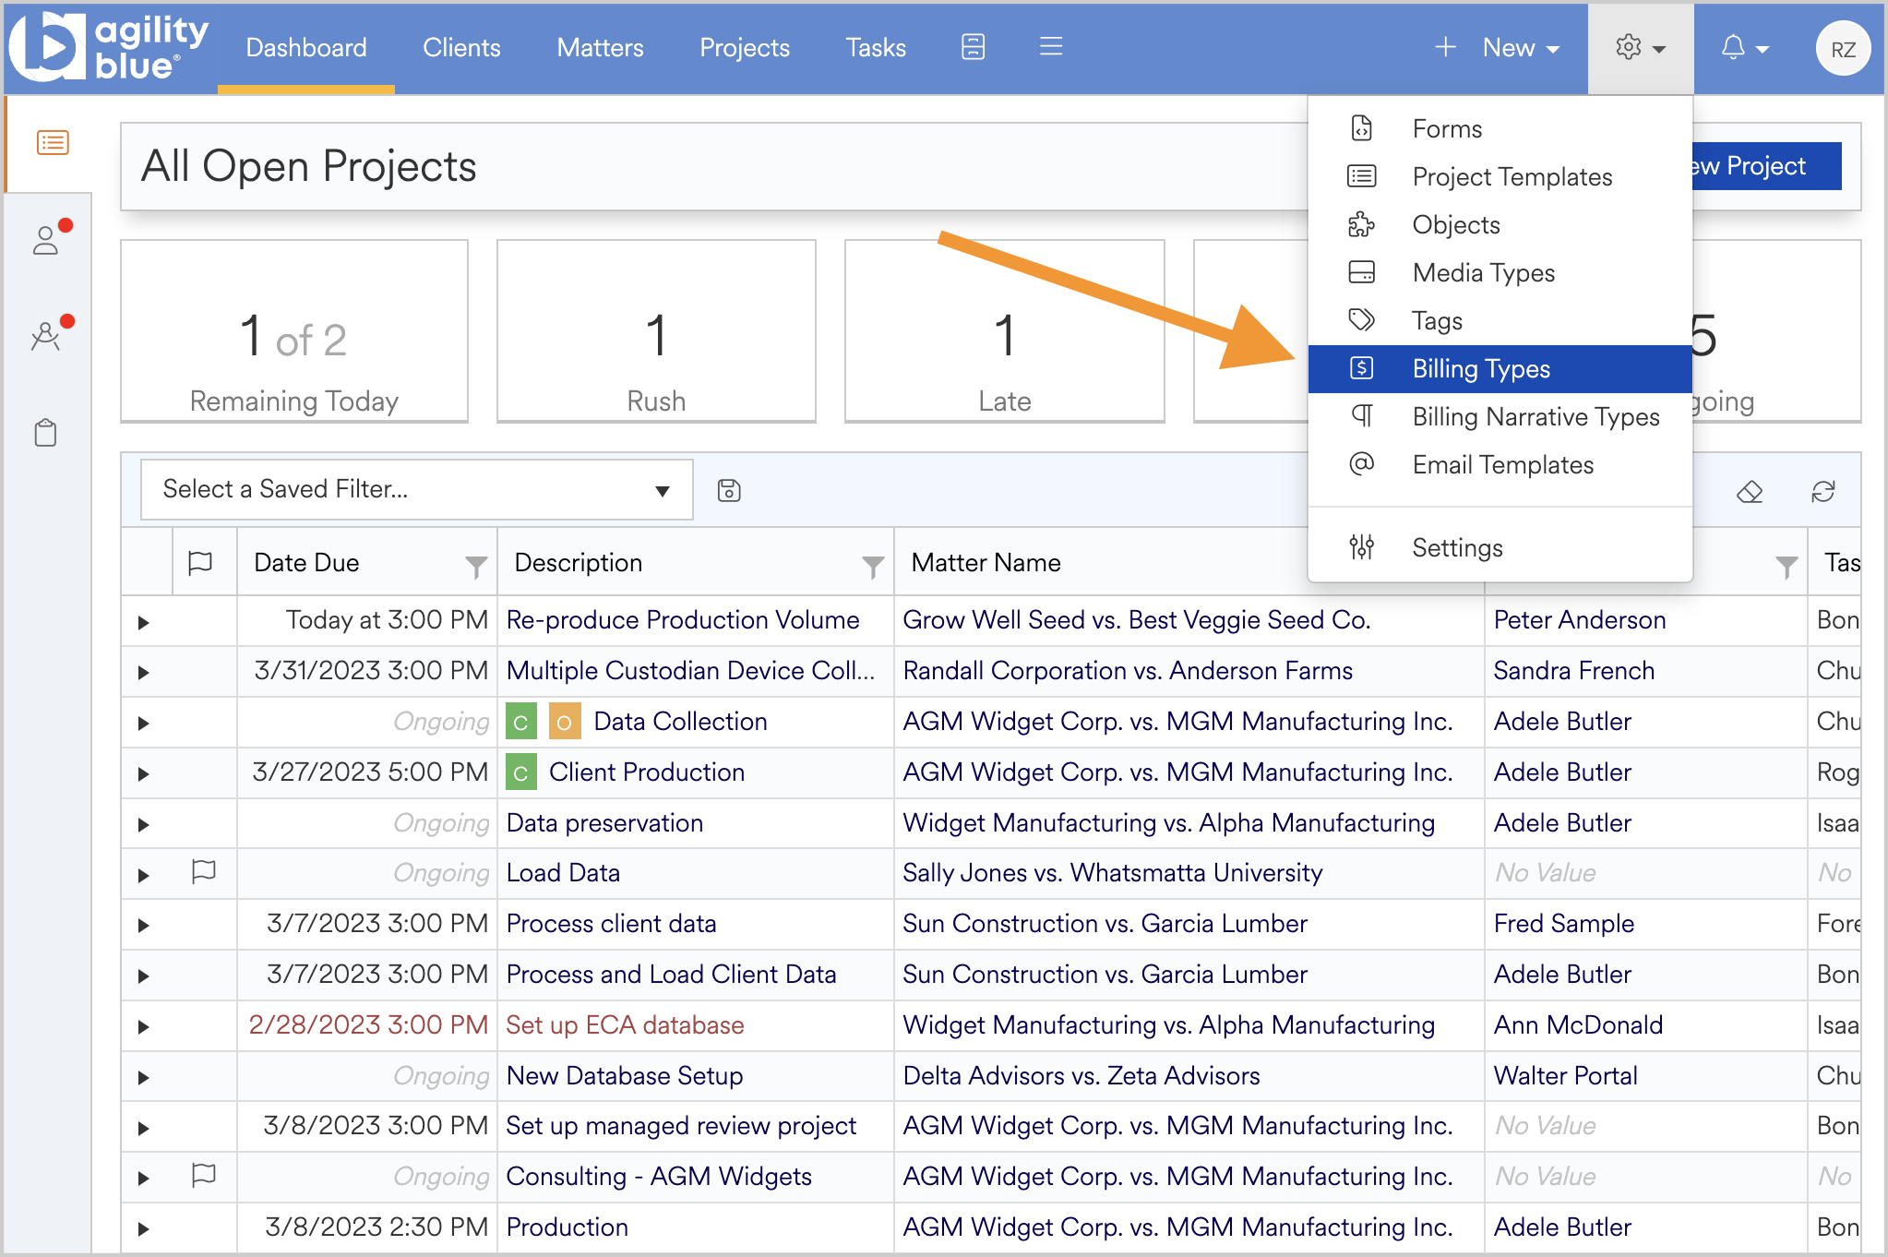Go to the Projects tab
1888x1257 pixels.
point(745,48)
